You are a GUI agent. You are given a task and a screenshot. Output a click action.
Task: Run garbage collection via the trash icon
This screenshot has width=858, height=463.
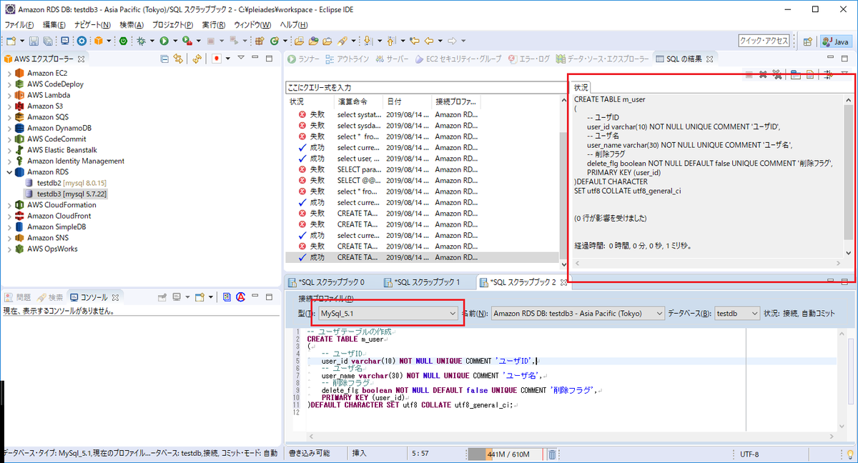(x=552, y=454)
